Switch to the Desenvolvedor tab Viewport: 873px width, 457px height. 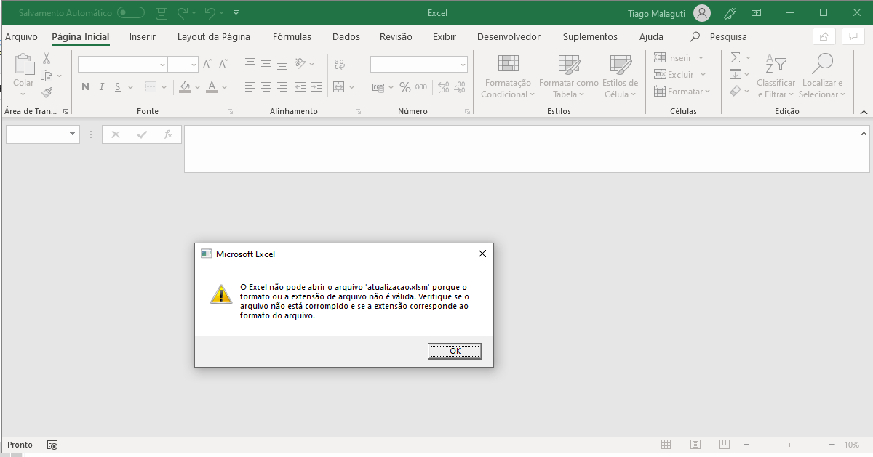pyautogui.click(x=509, y=37)
